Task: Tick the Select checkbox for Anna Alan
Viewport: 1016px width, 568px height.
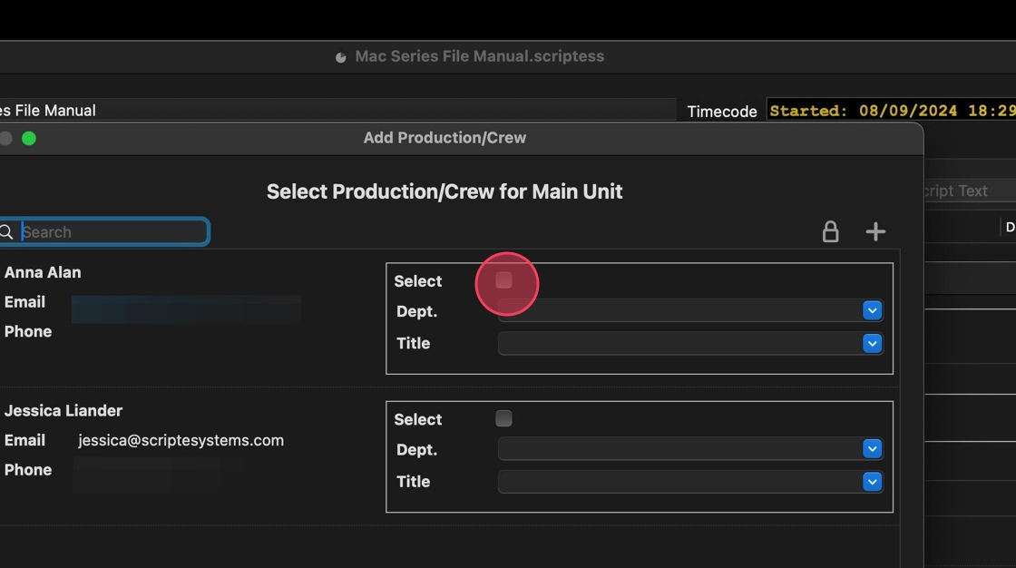Action: click(504, 281)
